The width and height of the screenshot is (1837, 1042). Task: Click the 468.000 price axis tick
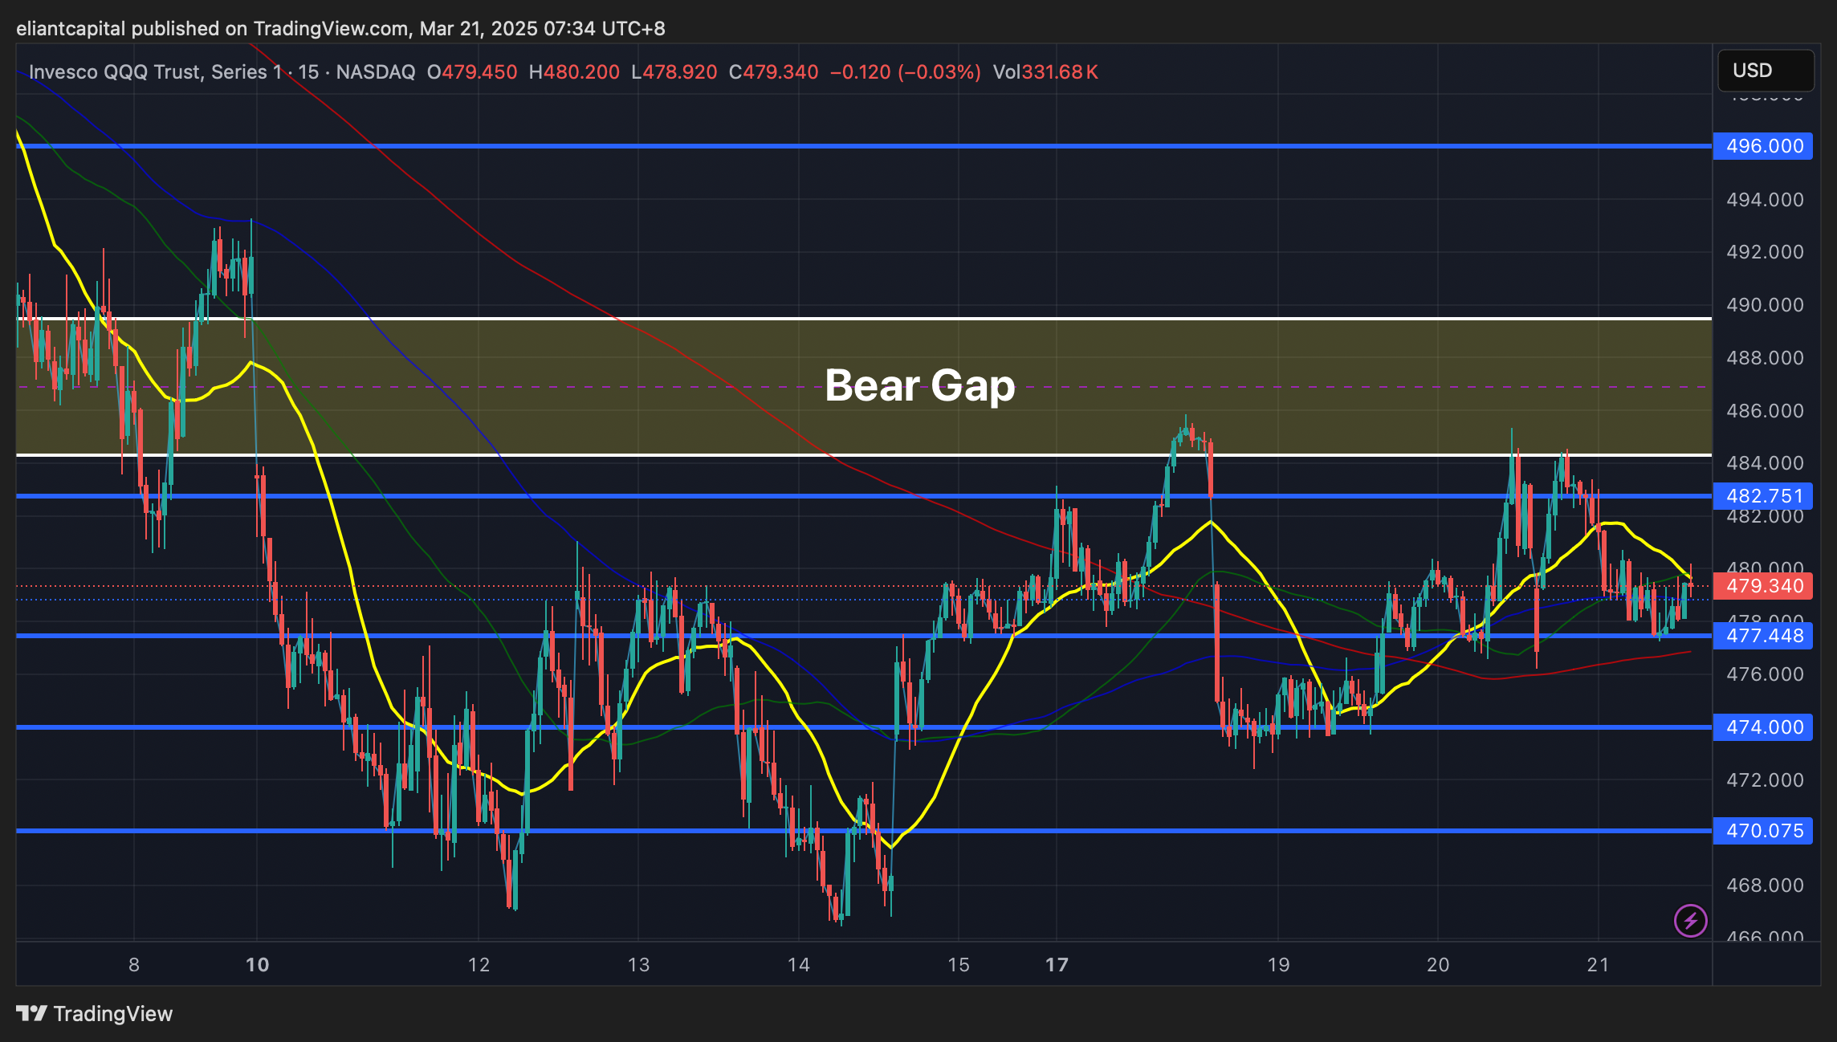click(1765, 885)
